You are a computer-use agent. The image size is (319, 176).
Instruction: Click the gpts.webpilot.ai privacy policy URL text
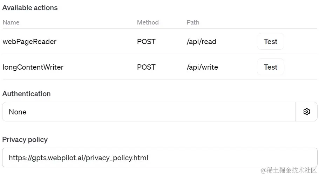pos(79,158)
